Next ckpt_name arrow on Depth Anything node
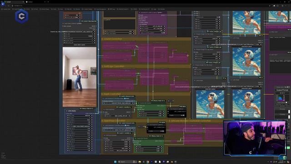This screenshot has width=291, height=164. [x=129, y=116]
